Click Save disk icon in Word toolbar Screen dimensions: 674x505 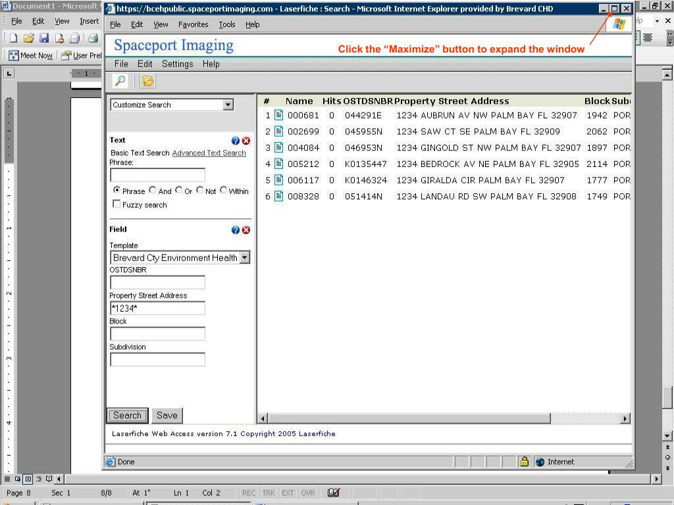point(44,38)
